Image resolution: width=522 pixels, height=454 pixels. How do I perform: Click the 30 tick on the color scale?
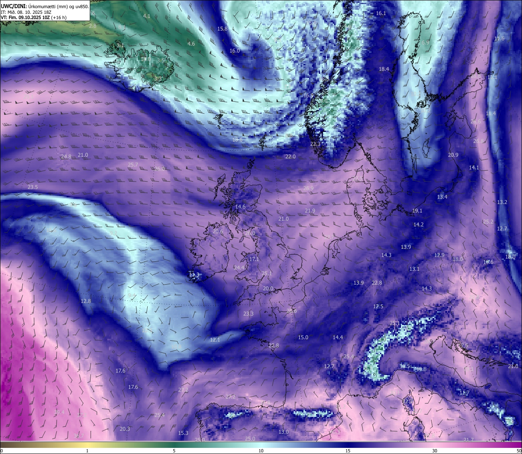point(435,451)
